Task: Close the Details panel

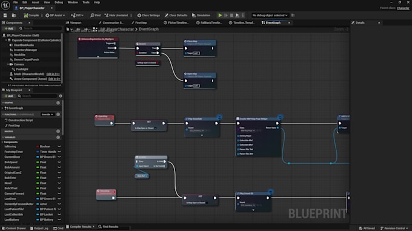Action: tap(379, 23)
